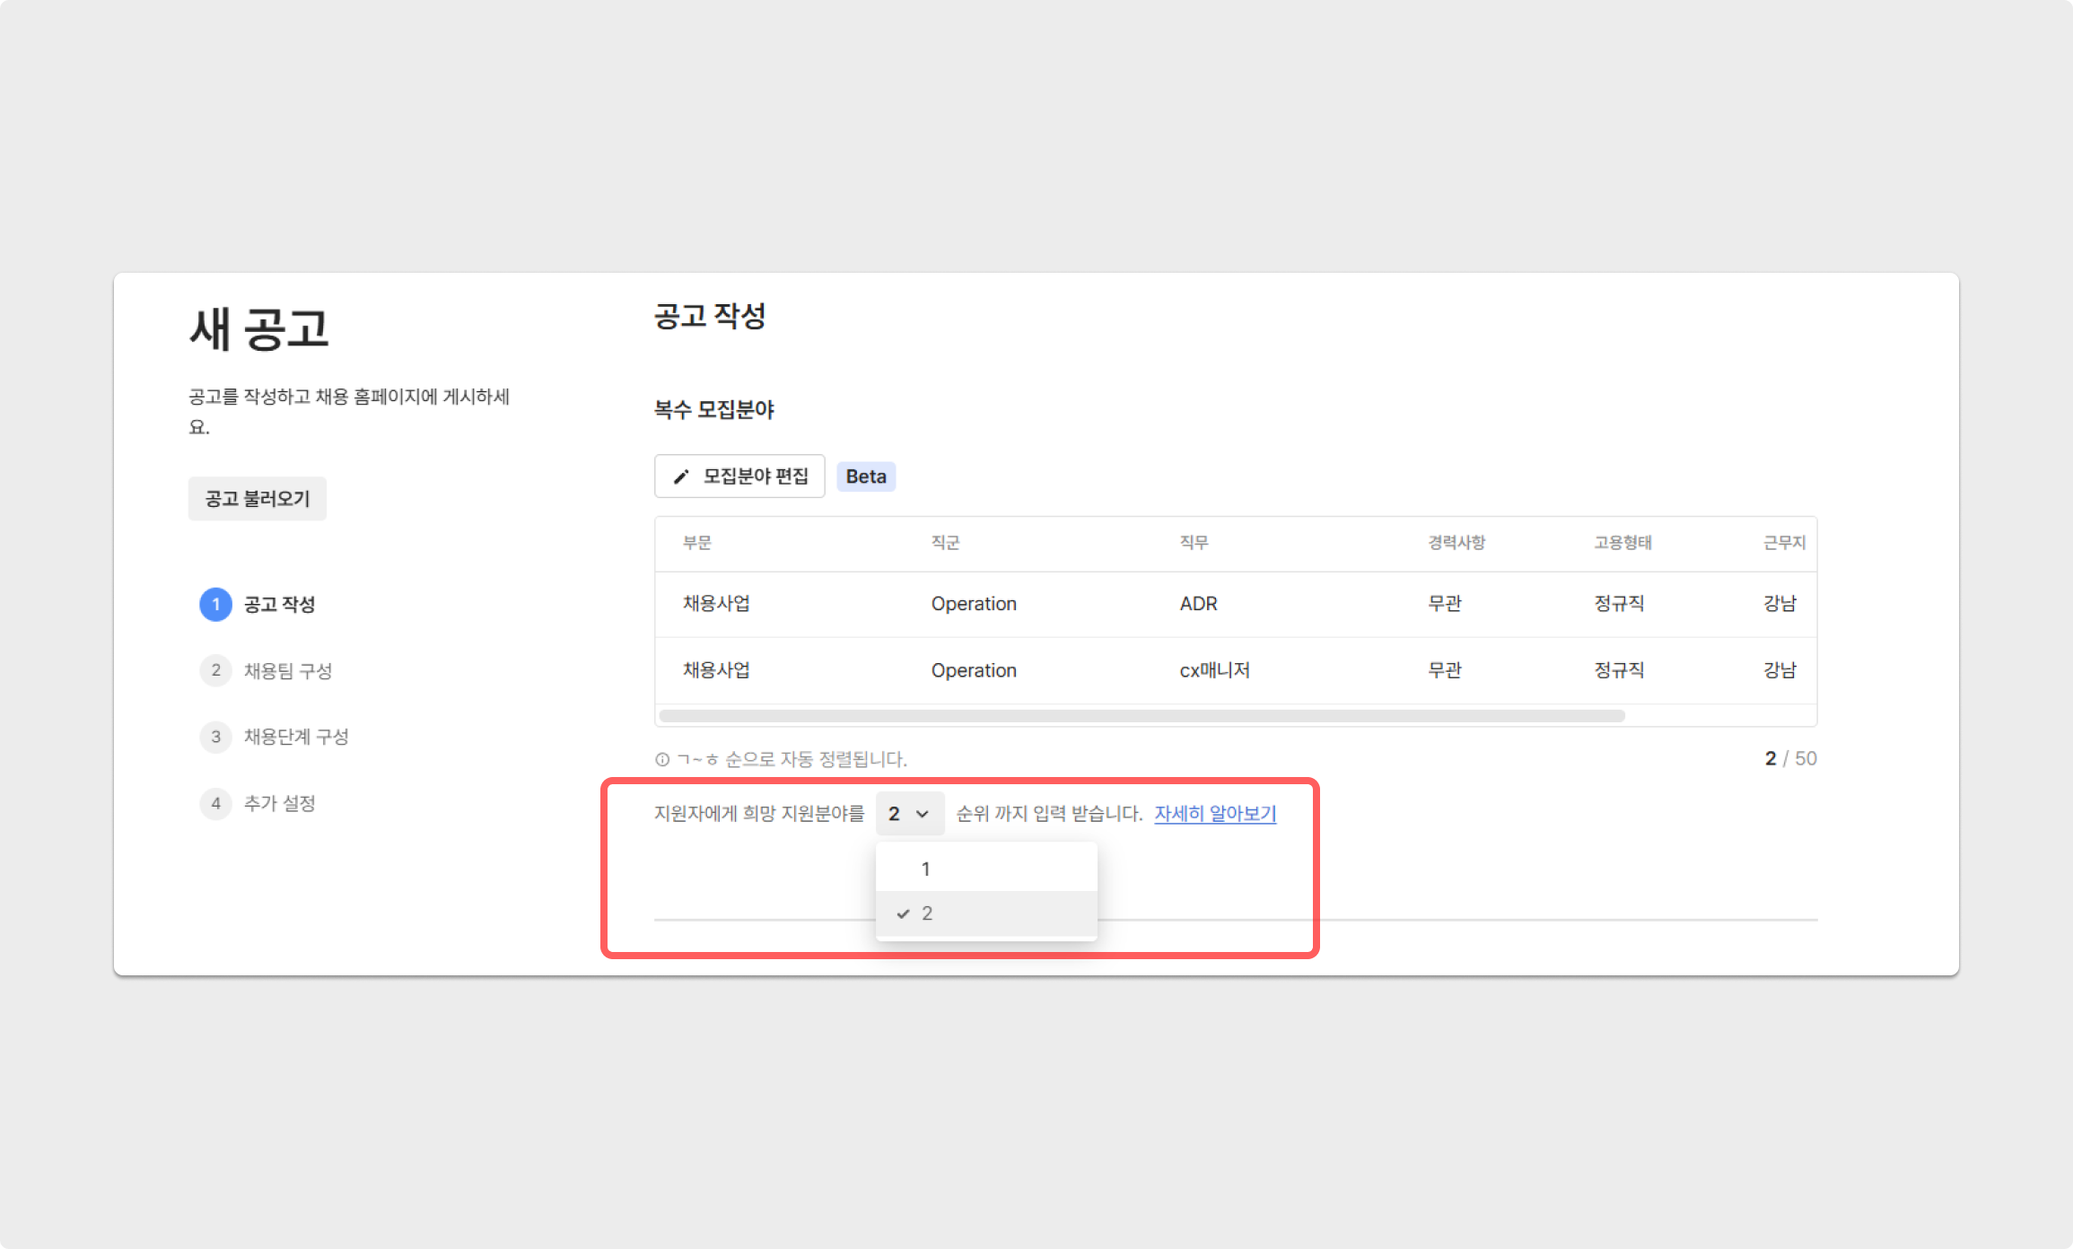Click Operation in the ADR row

tap(974, 604)
